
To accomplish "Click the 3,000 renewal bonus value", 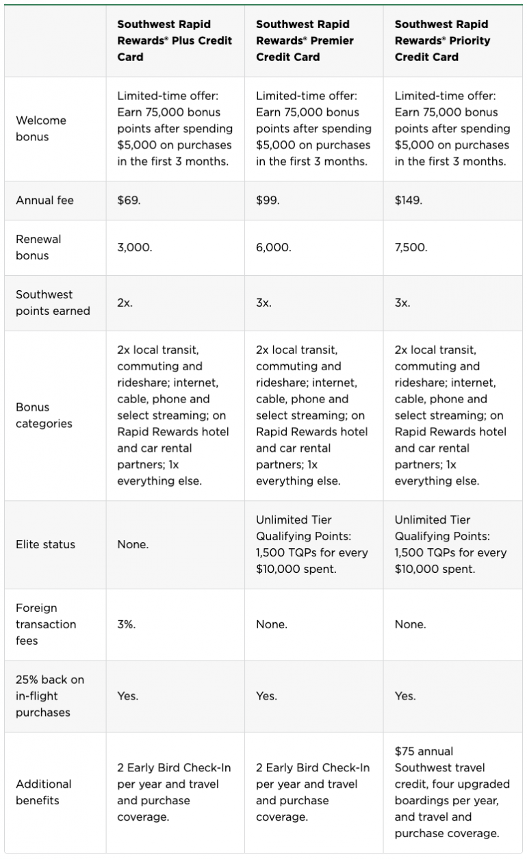I will click(x=134, y=247).
